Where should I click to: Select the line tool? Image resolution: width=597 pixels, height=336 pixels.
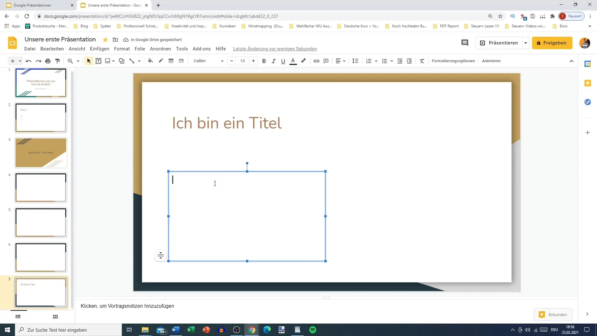point(132,61)
